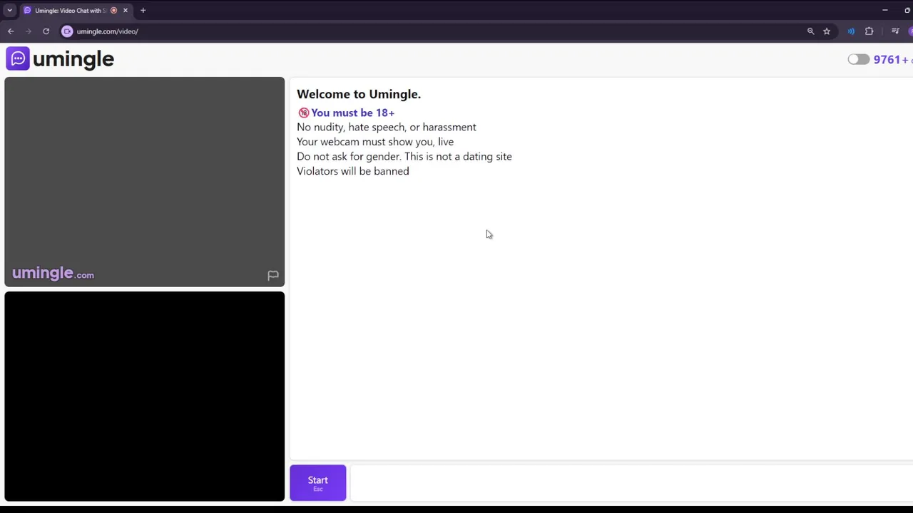
Task: Open the purple profile avatar in browser
Action: pyautogui.click(x=910, y=31)
